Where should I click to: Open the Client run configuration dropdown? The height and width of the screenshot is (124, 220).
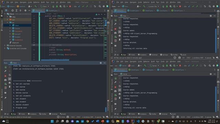tap(45, 6)
